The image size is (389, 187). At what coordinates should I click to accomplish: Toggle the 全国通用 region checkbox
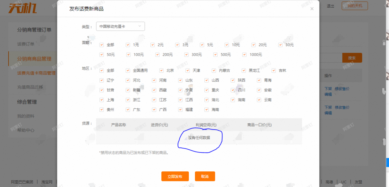point(128,70)
